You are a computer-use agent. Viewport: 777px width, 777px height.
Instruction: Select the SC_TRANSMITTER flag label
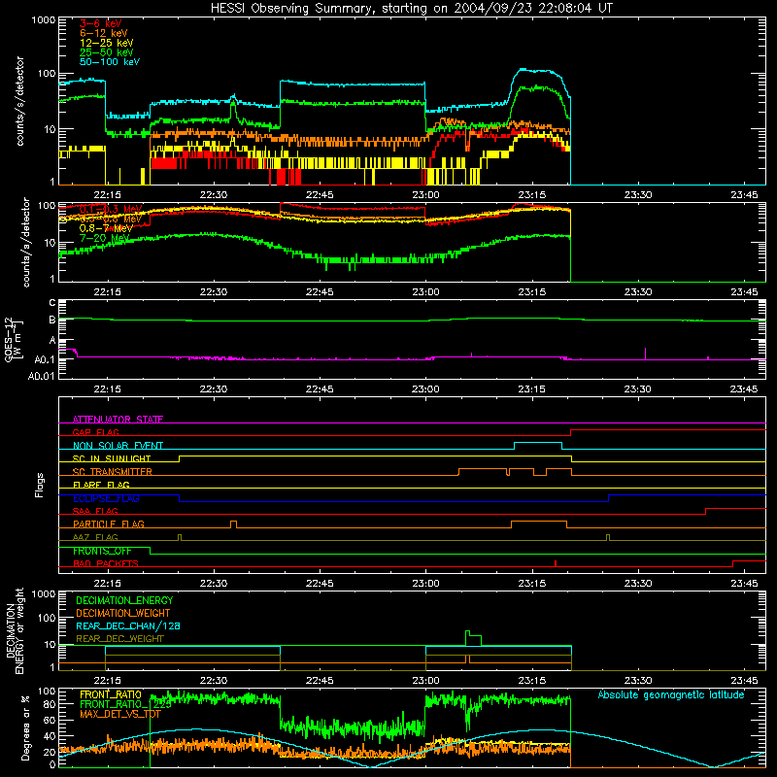tap(113, 472)
